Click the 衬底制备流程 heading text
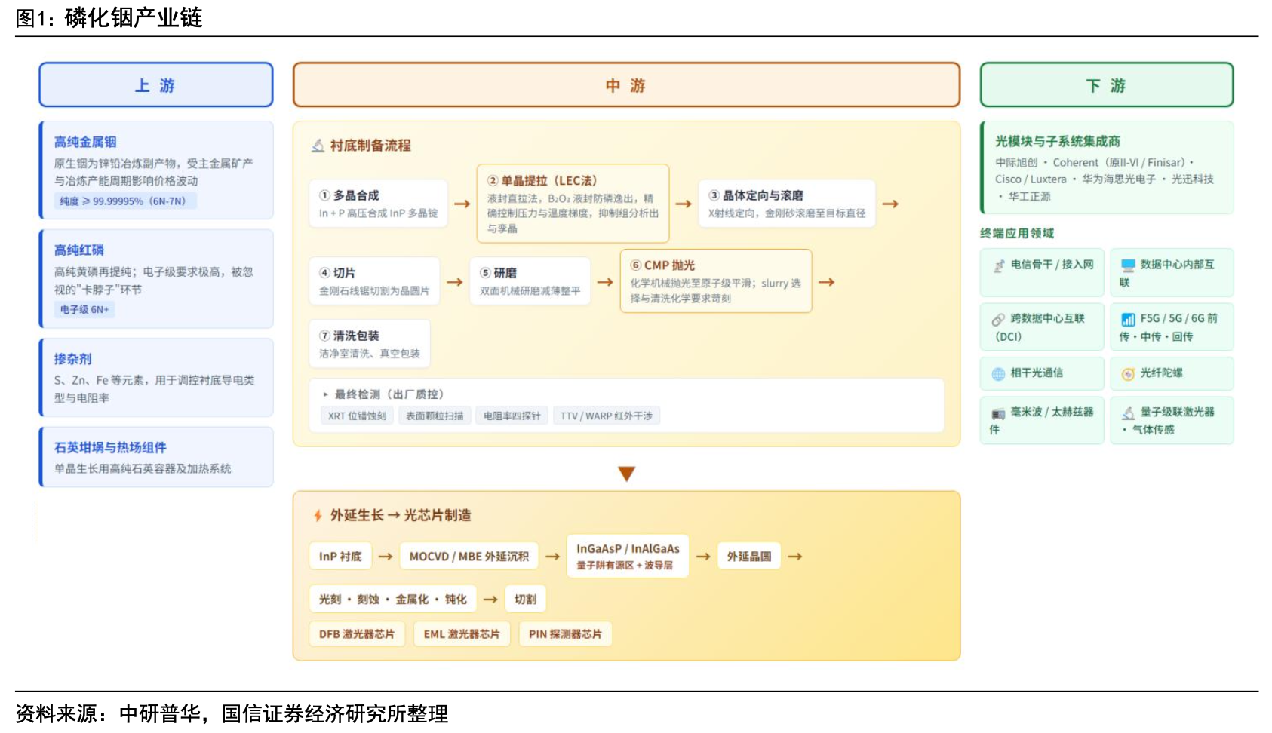1272x733 pixels. pyautogui.click(x=370, y=146)
